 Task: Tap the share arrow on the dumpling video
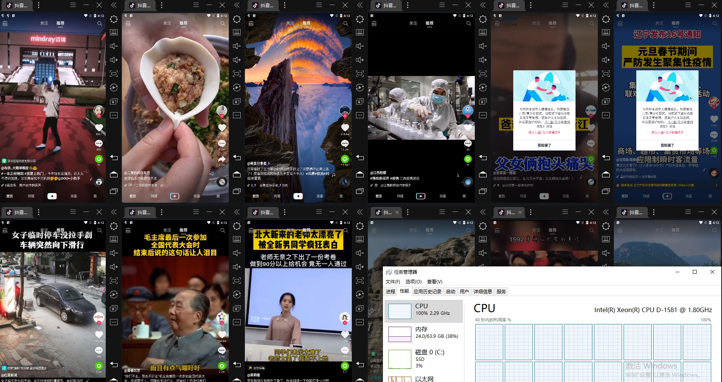click(222, 159)
